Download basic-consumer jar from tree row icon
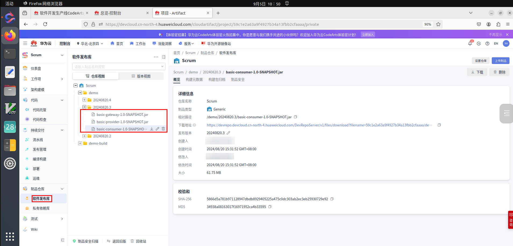Image resolution: width=513 pixels, height=246 pixels. (x=152, y=129)
